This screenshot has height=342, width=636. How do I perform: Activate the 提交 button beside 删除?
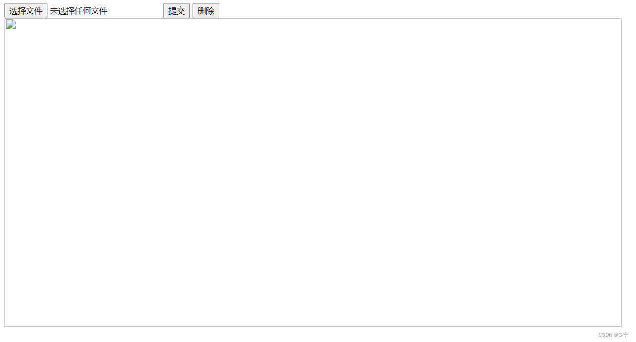[x=176, y=11]
